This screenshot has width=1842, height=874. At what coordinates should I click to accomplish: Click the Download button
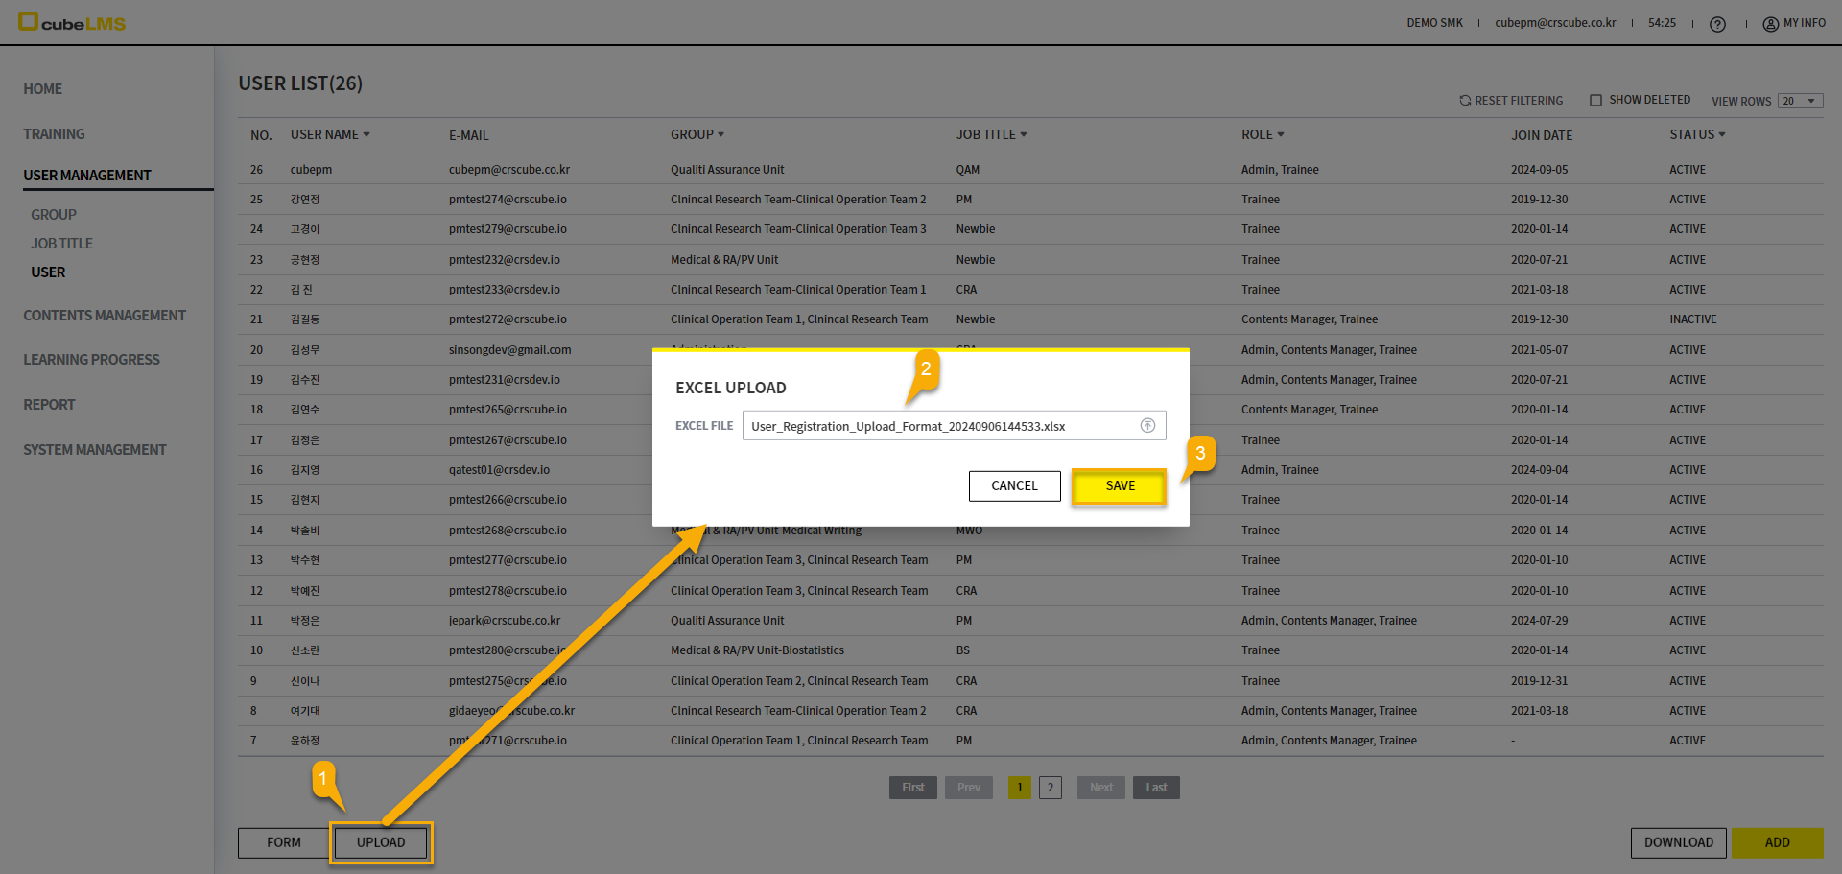[1678, 842]
